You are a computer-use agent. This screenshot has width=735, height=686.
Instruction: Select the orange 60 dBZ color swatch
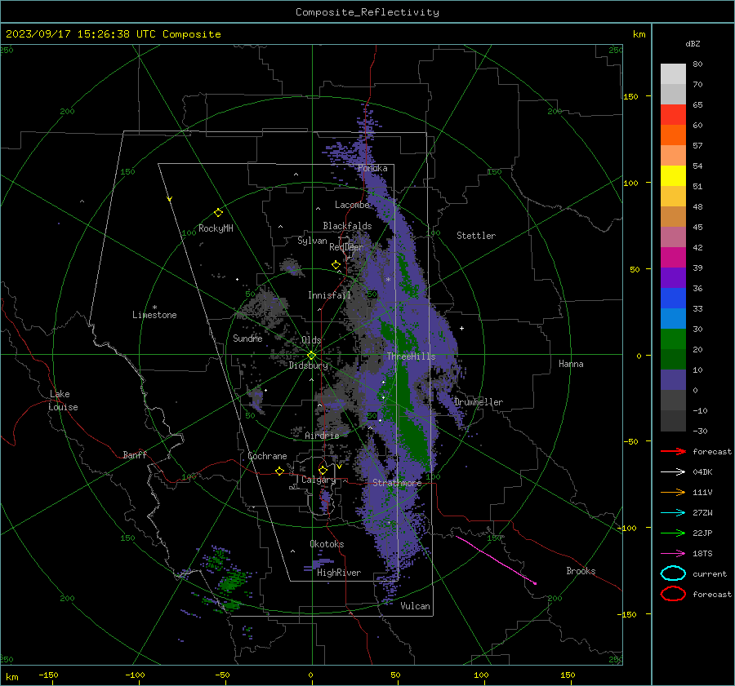tap(673, 135)
